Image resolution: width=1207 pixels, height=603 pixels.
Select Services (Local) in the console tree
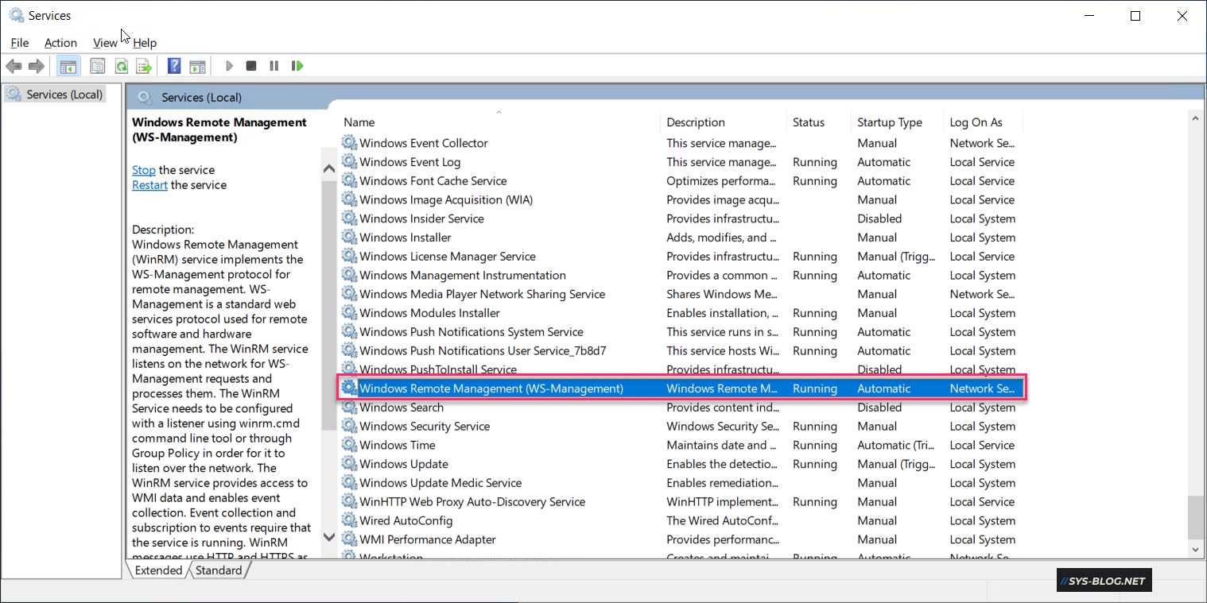click(x=64, y=95)
